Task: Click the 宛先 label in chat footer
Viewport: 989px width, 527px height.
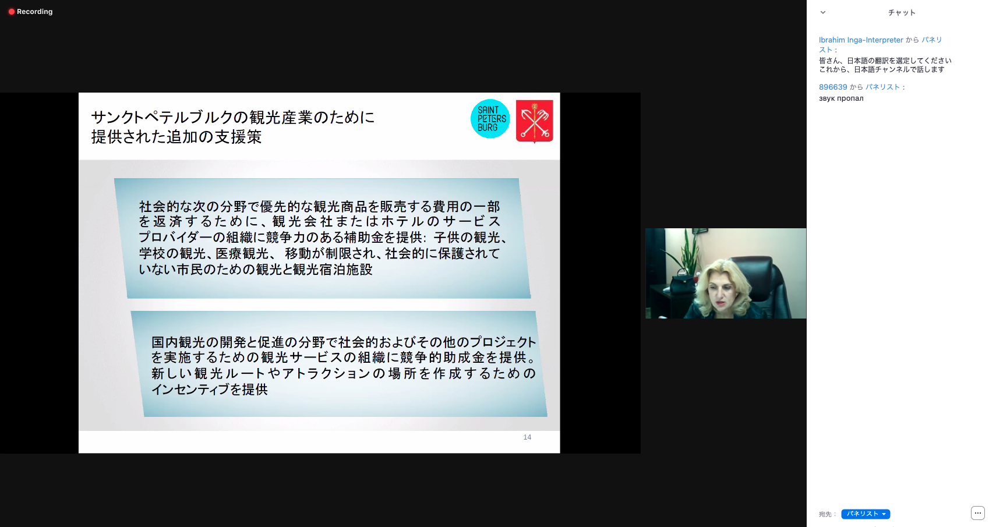Action: [826, 514]
